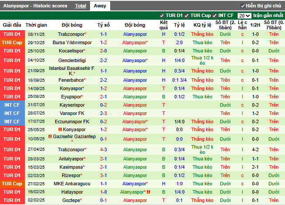Image resolution: width=285 pixels, height=205 pixels.
Task: Open Genclerbirligi team link
Action: [x=72, y=60]
